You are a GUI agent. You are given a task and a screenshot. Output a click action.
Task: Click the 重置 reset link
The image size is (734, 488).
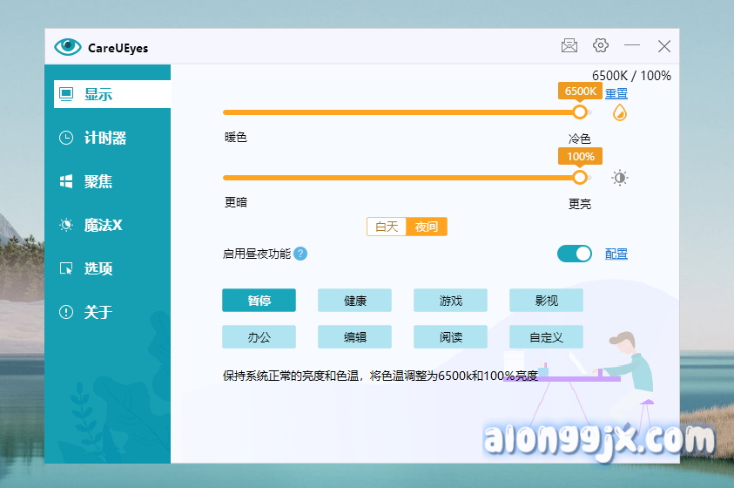[616, 93]
